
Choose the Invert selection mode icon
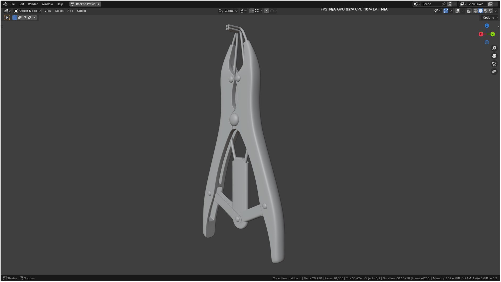coord(30,17)
